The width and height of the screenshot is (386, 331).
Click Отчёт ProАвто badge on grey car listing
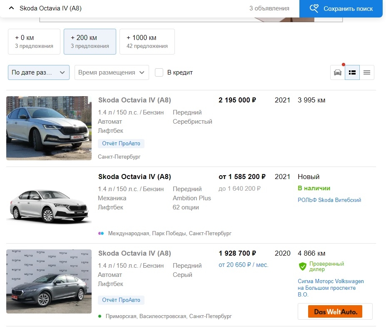pyautogui.click(x=121, y=300)
